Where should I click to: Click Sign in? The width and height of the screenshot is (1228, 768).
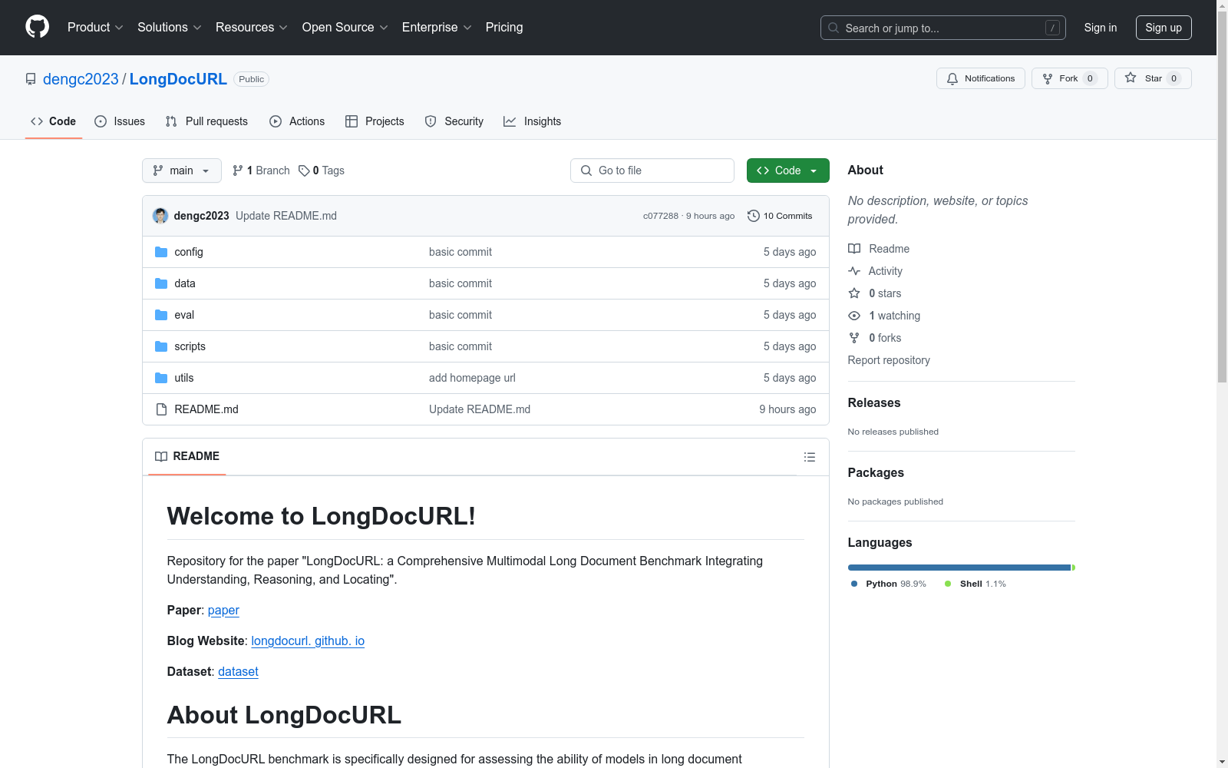[1100, 28]
